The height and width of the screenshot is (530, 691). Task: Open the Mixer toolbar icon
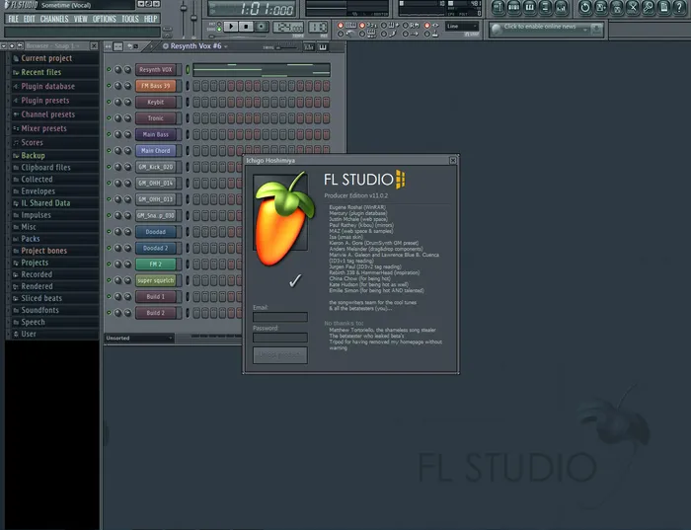click(x=561, y=7)
